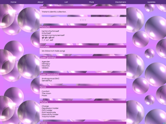Open the List menu item
Viewport: 166px width, 124px height.
(x=66, y=2)
